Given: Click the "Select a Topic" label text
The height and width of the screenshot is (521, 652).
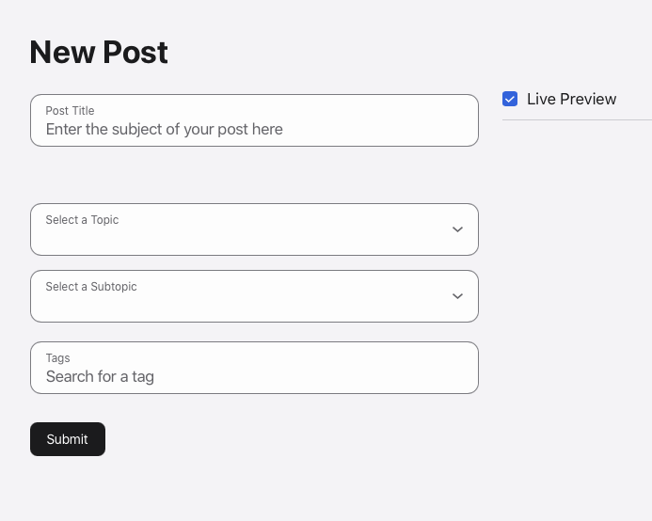Looking at the screenshot, I should [x=82, y=220].
